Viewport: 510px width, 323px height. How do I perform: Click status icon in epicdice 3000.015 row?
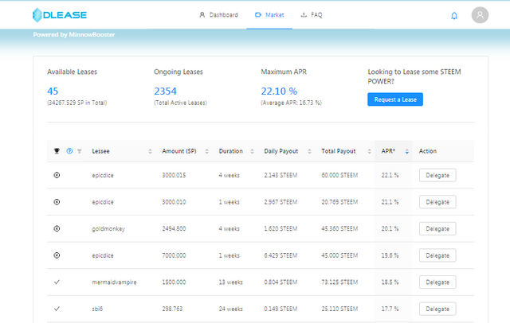point(57,175)
